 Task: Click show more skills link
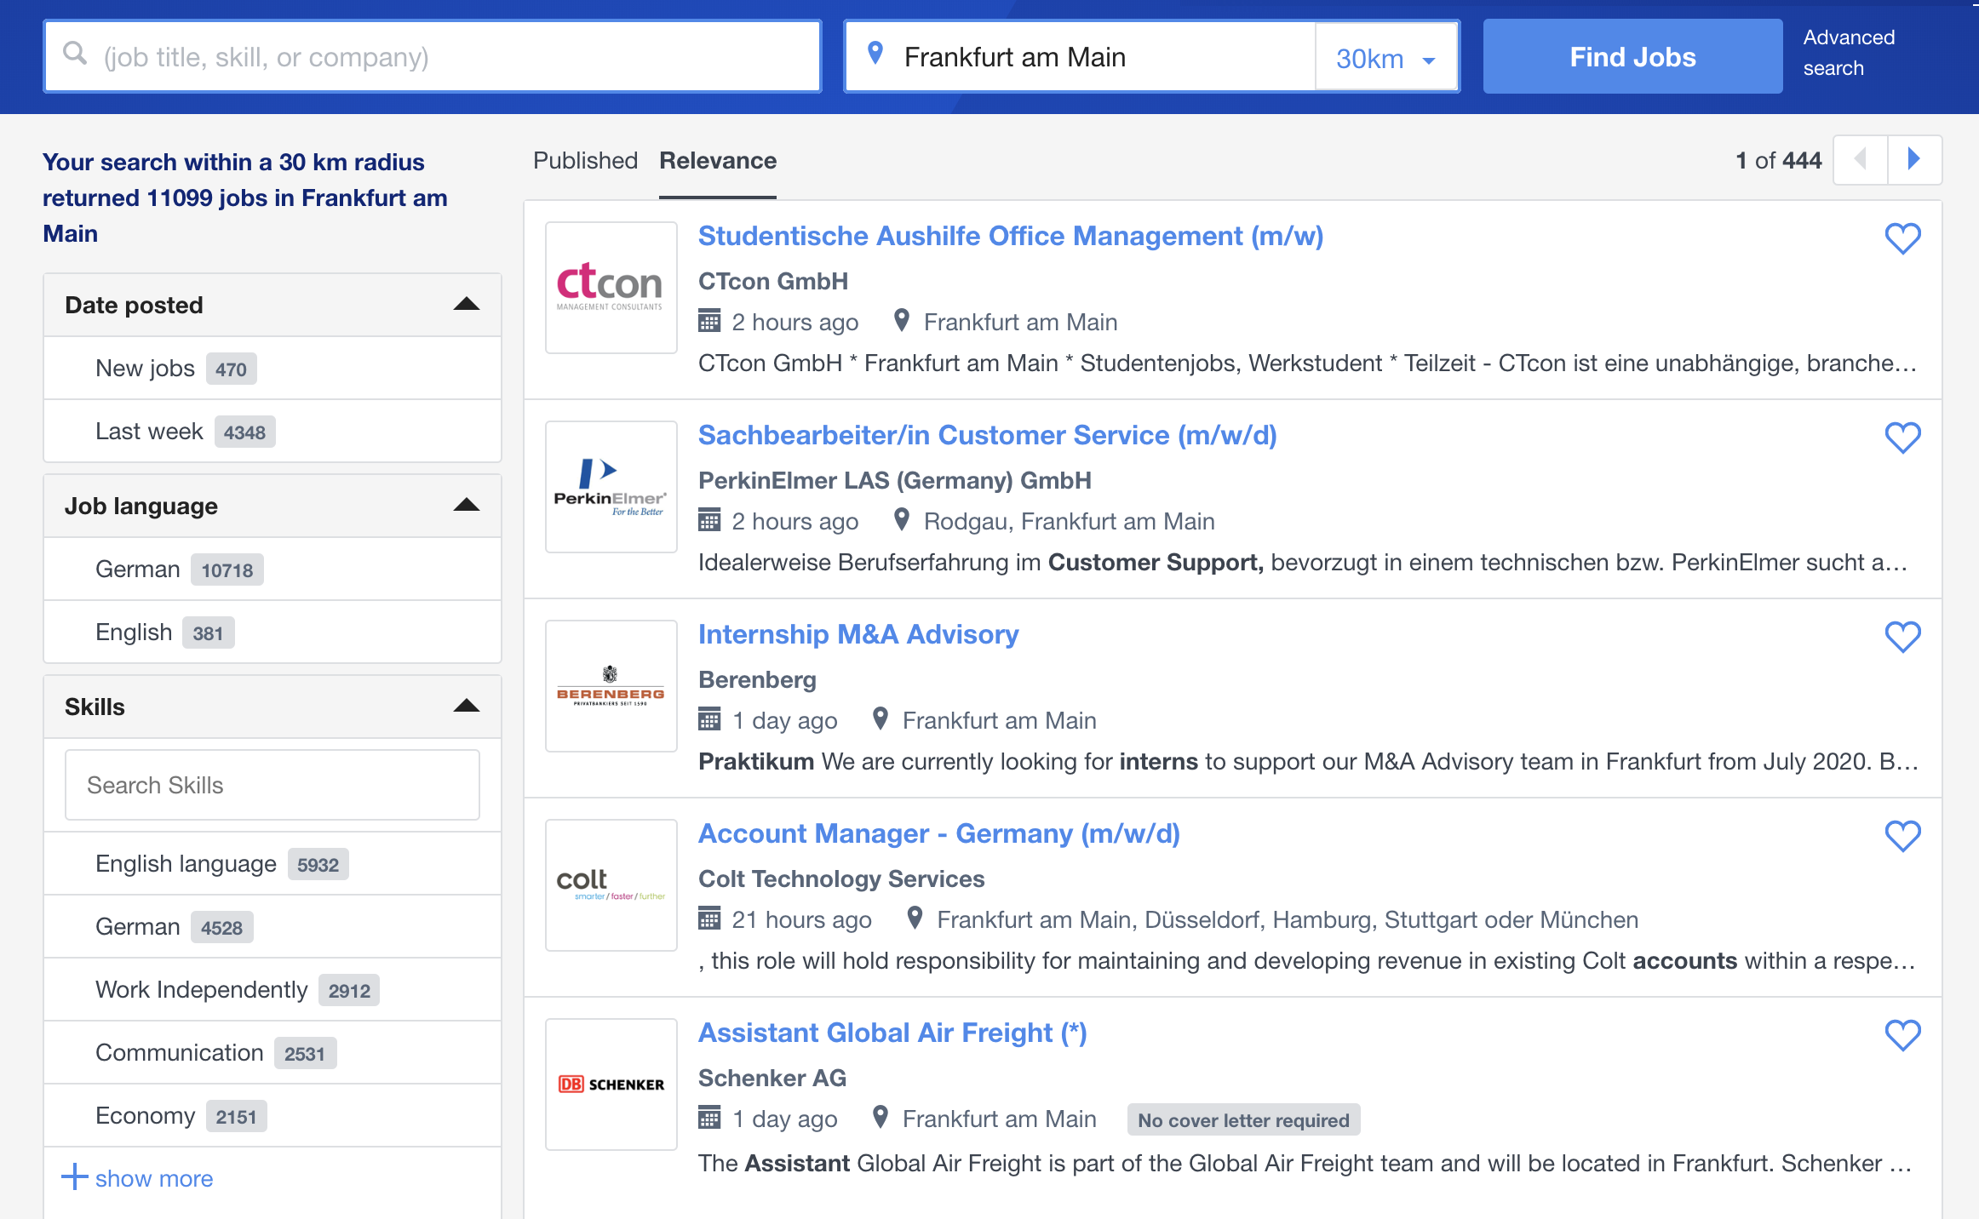(154, 1178)
